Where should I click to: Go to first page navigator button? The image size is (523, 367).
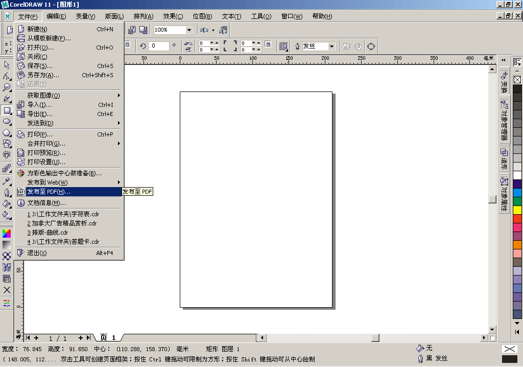coord(28,338)
